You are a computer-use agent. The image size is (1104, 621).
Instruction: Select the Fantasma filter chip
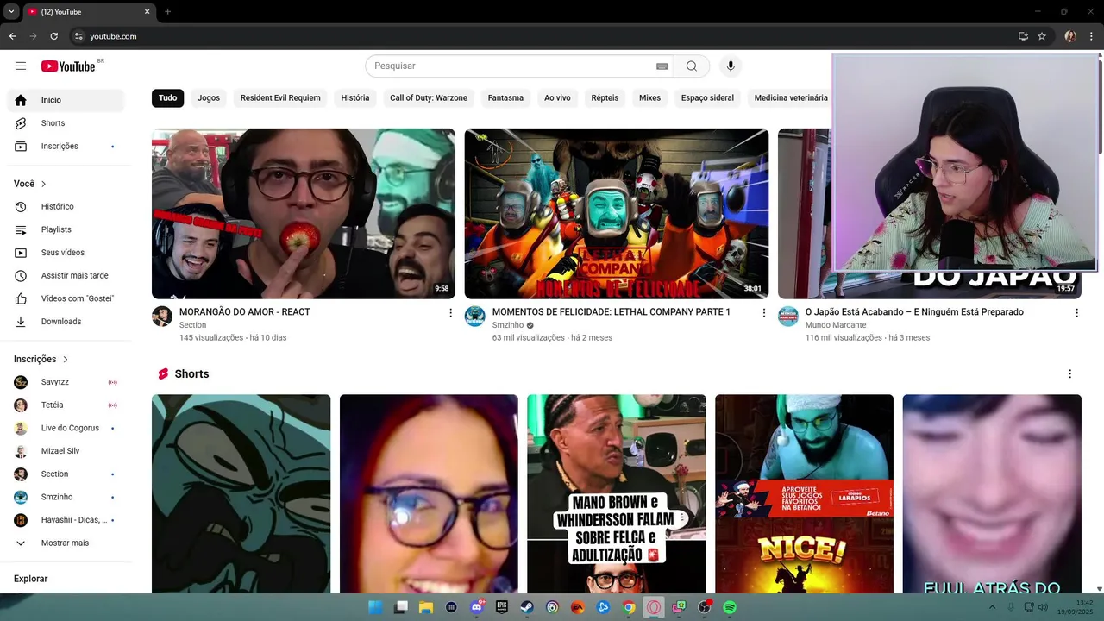pyautogui.click(x=505, y=98)
